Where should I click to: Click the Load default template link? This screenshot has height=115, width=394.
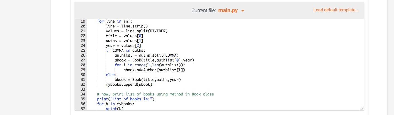[x=336, y=10]
